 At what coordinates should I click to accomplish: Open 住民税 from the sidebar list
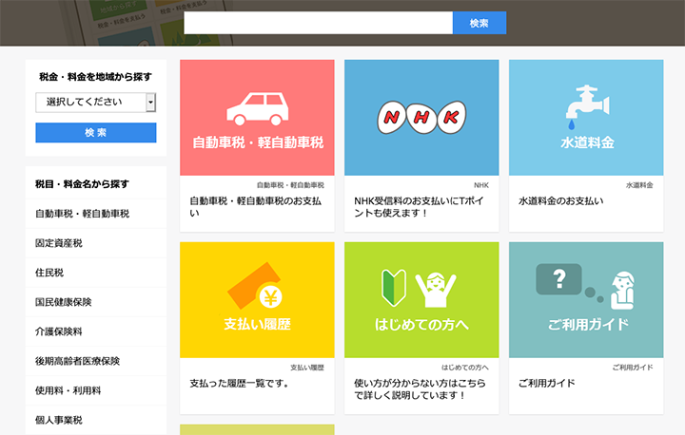coord(49,273)
